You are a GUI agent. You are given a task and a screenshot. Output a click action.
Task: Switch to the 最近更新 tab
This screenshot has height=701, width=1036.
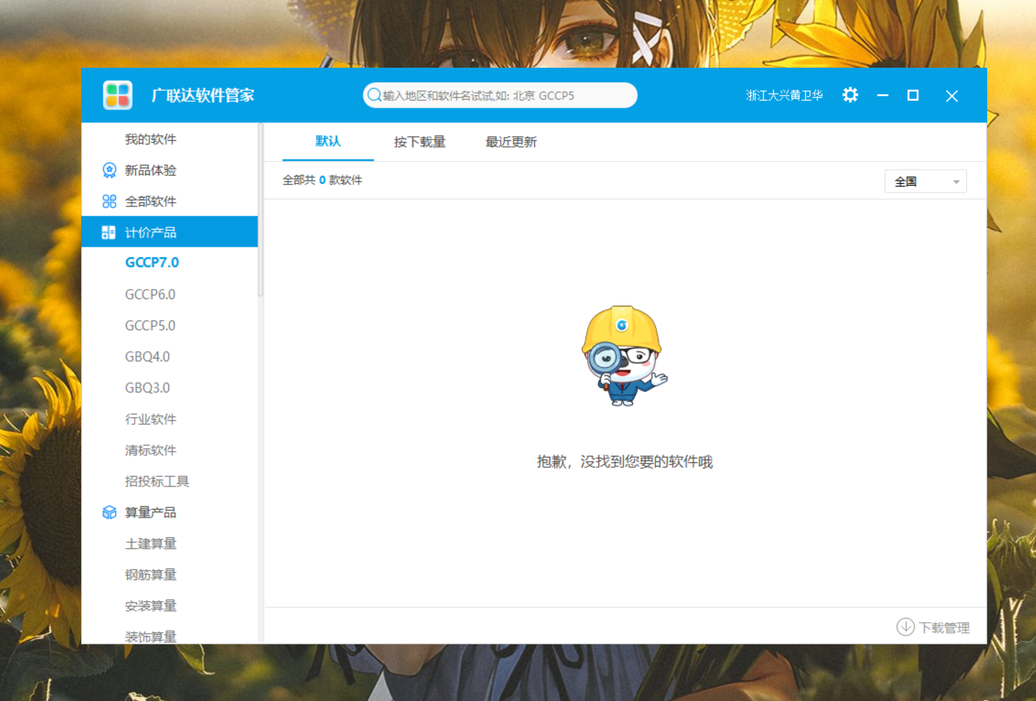(x=511, y=142)
